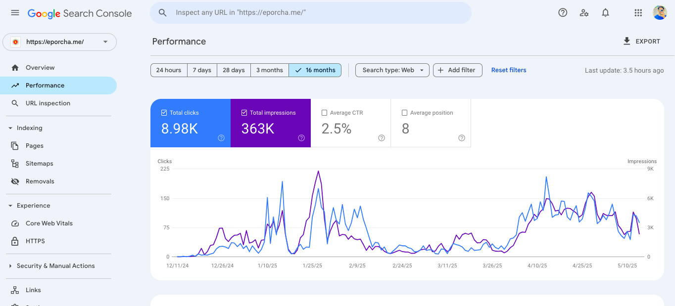Select the 7 days date range
This screenshot has width=675, height=306.
[202, 70]
